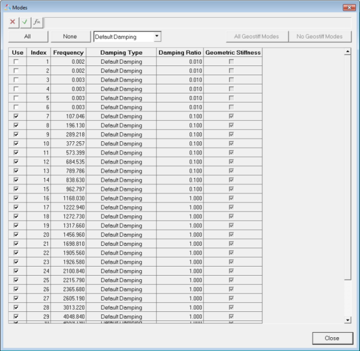Viewport: 360px width, 351px height.
Task: Uncheck Use checkbox for mode 16
Action: click(x=16, y=198)
